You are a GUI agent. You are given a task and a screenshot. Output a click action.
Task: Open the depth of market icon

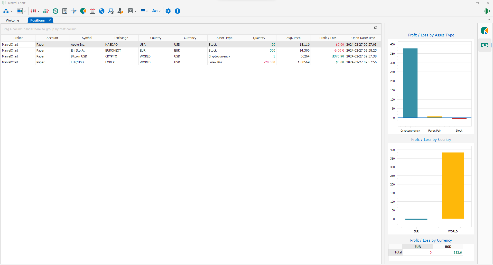(x=46, y=11)
